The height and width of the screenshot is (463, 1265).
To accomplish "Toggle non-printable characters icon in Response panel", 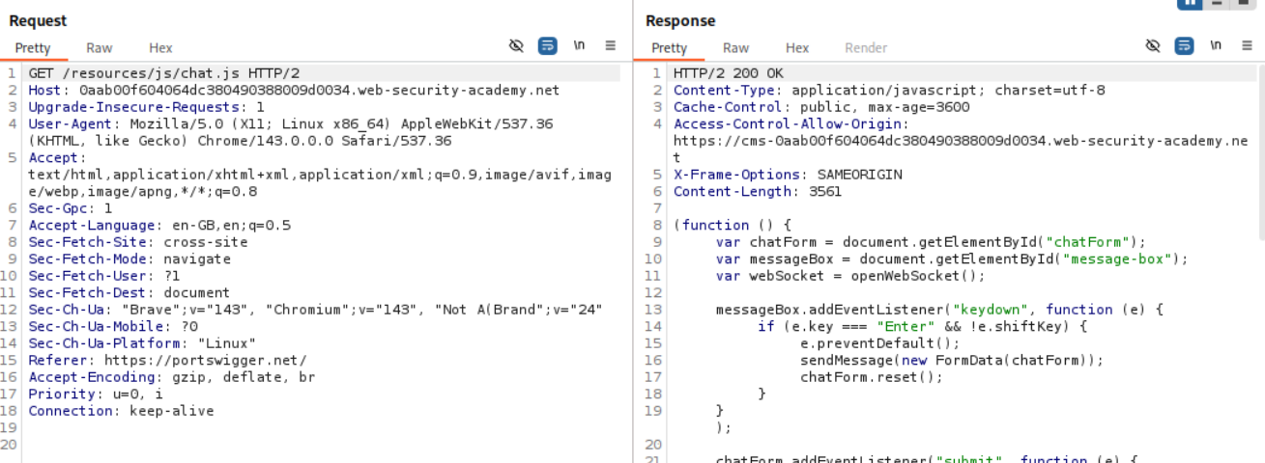I will pyautogui.click(x=1152, y=46).
